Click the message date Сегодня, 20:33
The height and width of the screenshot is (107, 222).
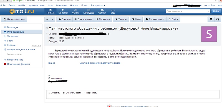[56, 41]
